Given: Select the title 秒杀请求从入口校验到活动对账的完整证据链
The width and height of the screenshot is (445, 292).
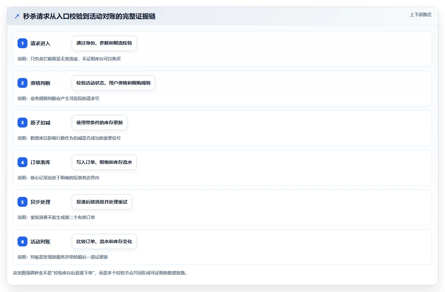Looking at the screenshot, I should point(89,17).
